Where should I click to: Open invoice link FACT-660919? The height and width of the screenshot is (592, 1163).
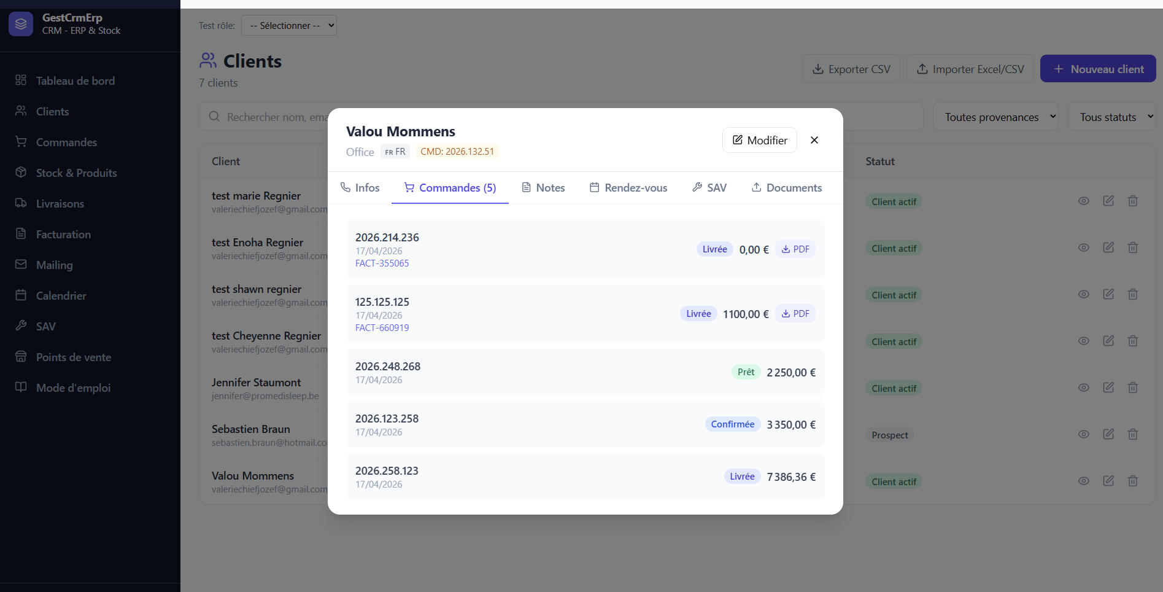coord(382,328)
